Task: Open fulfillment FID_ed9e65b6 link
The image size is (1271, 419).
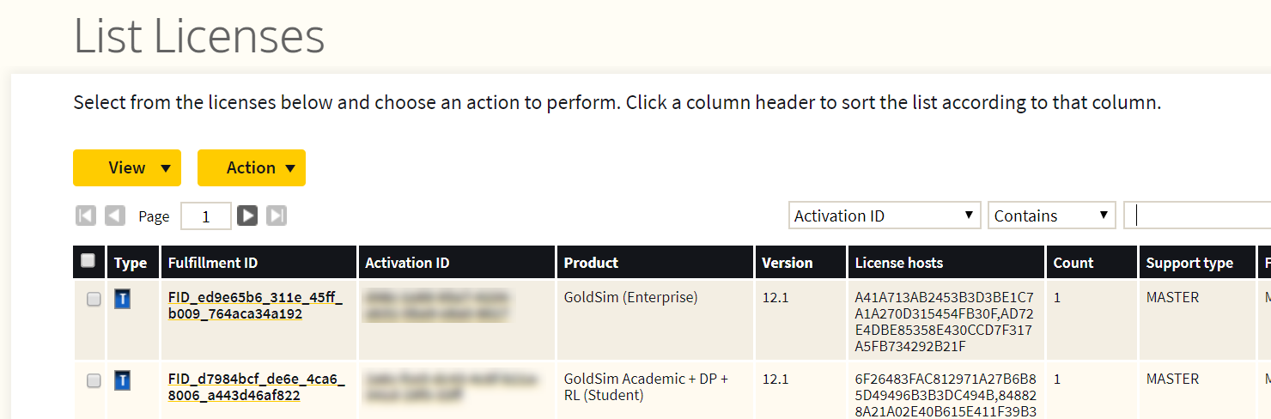Action: click(x=255, y=306)
